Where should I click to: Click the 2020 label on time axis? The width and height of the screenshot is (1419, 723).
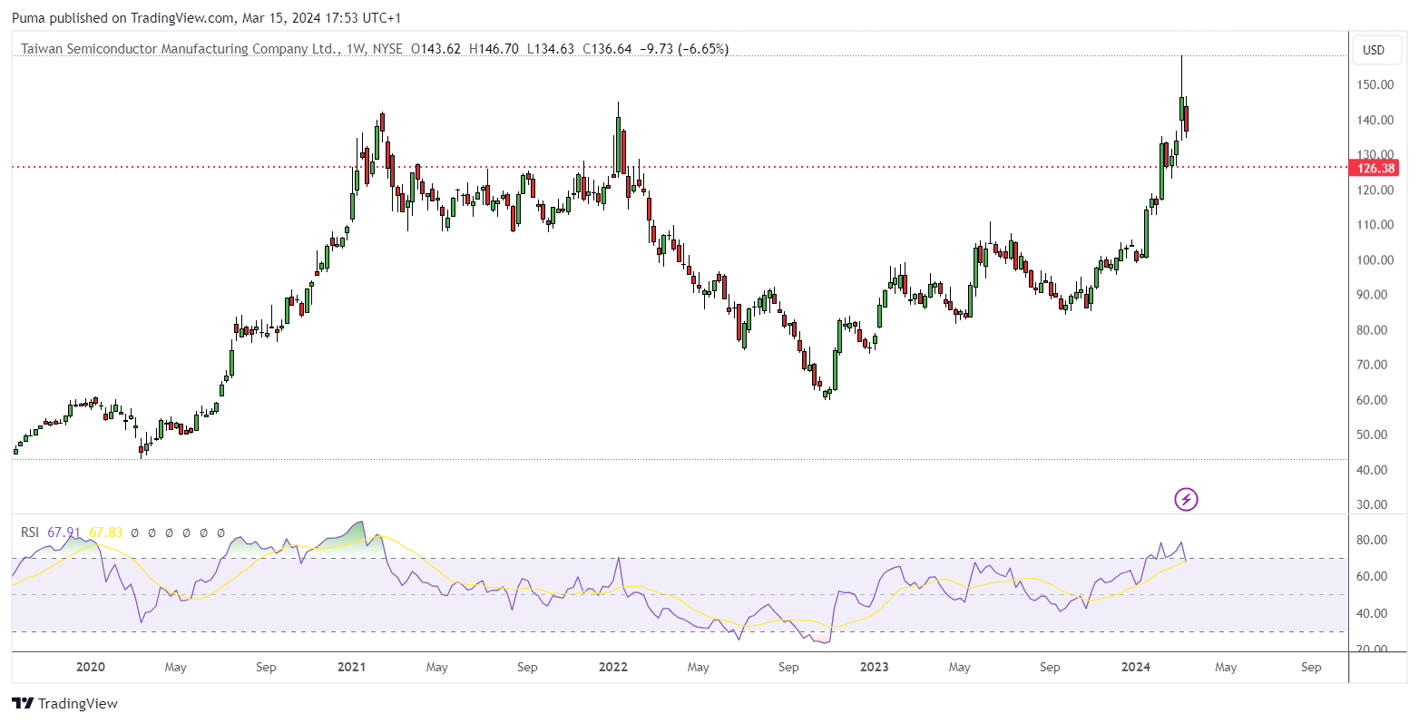[x=90, y=667]
